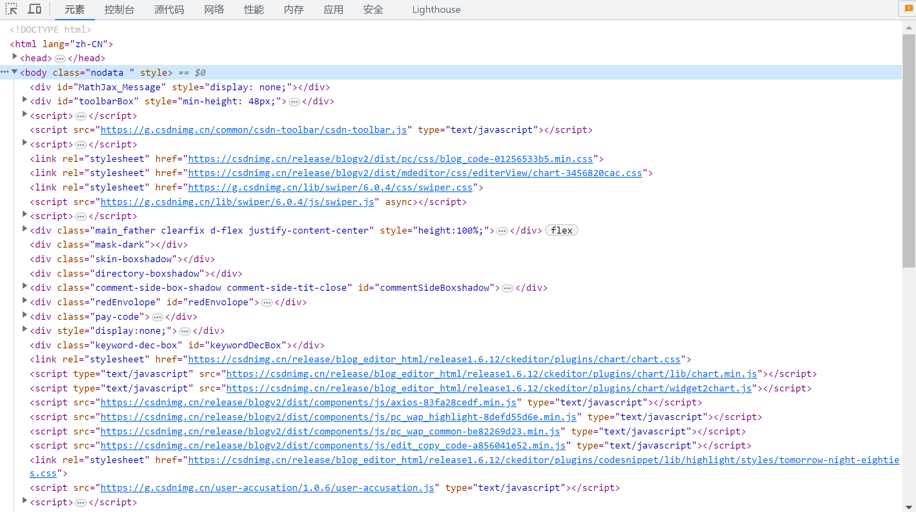Collapse the body element arrow

tap(15, 71)
